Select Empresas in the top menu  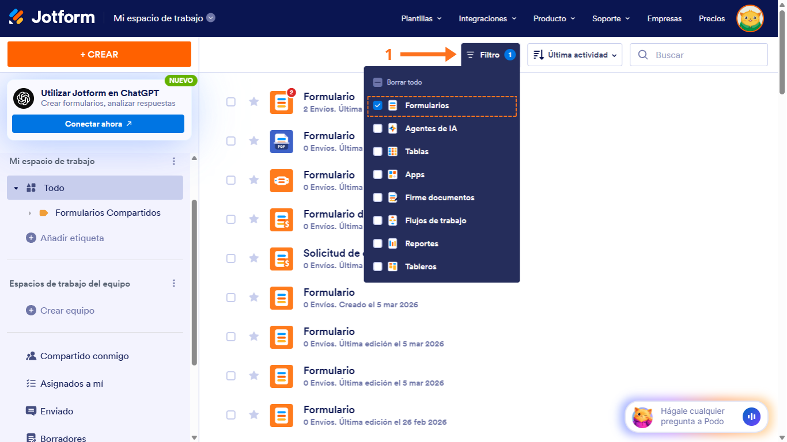coord(664,18)
